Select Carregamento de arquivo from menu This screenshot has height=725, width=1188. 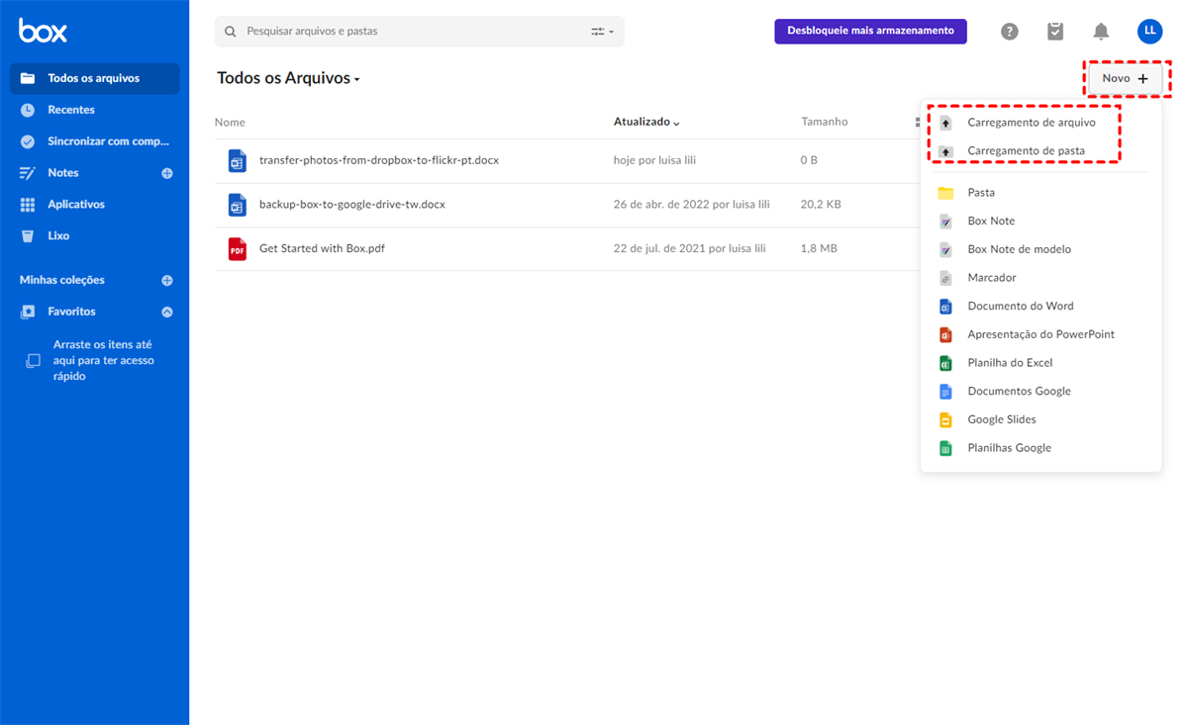(x=1031, y=123)
